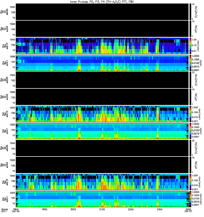Select the 1900 time tick label
204x217 pixels.
pos(44,209)
